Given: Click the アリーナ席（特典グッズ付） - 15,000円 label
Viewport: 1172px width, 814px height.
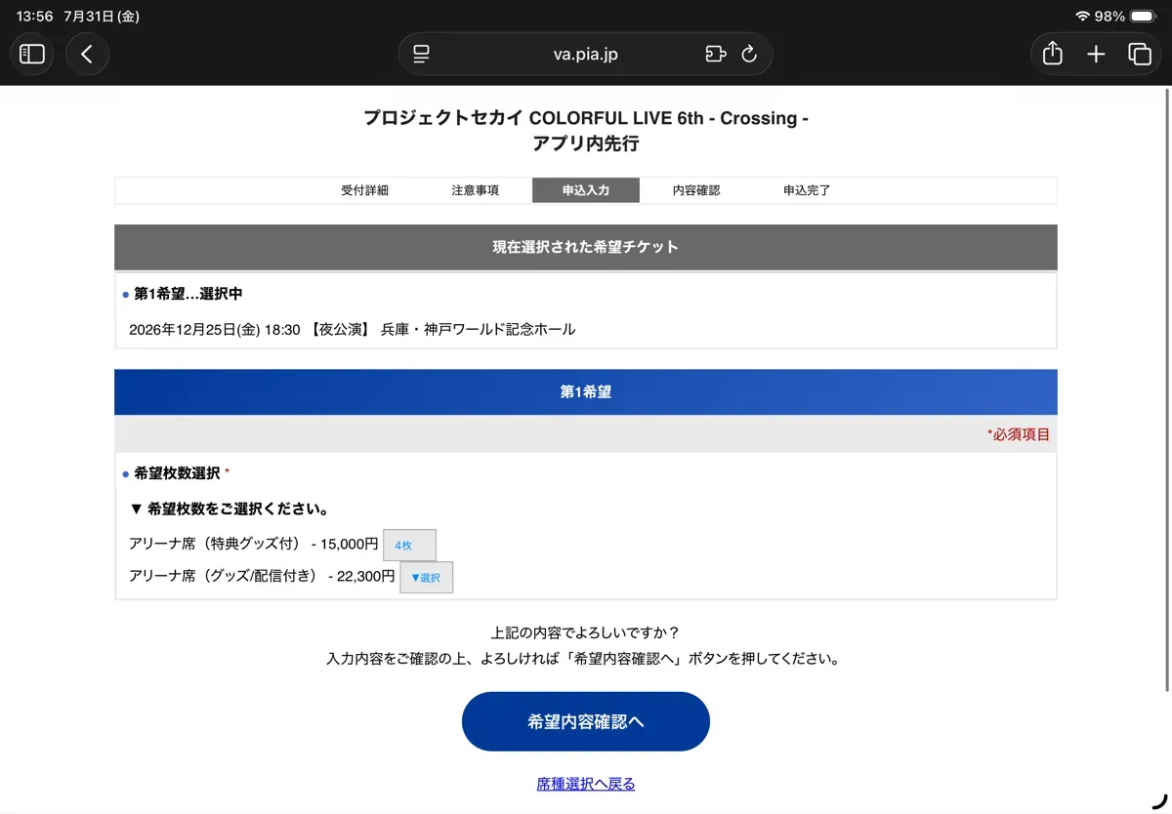Looking at the screenshot, I should pyautogui.click(x=254, y=545).
